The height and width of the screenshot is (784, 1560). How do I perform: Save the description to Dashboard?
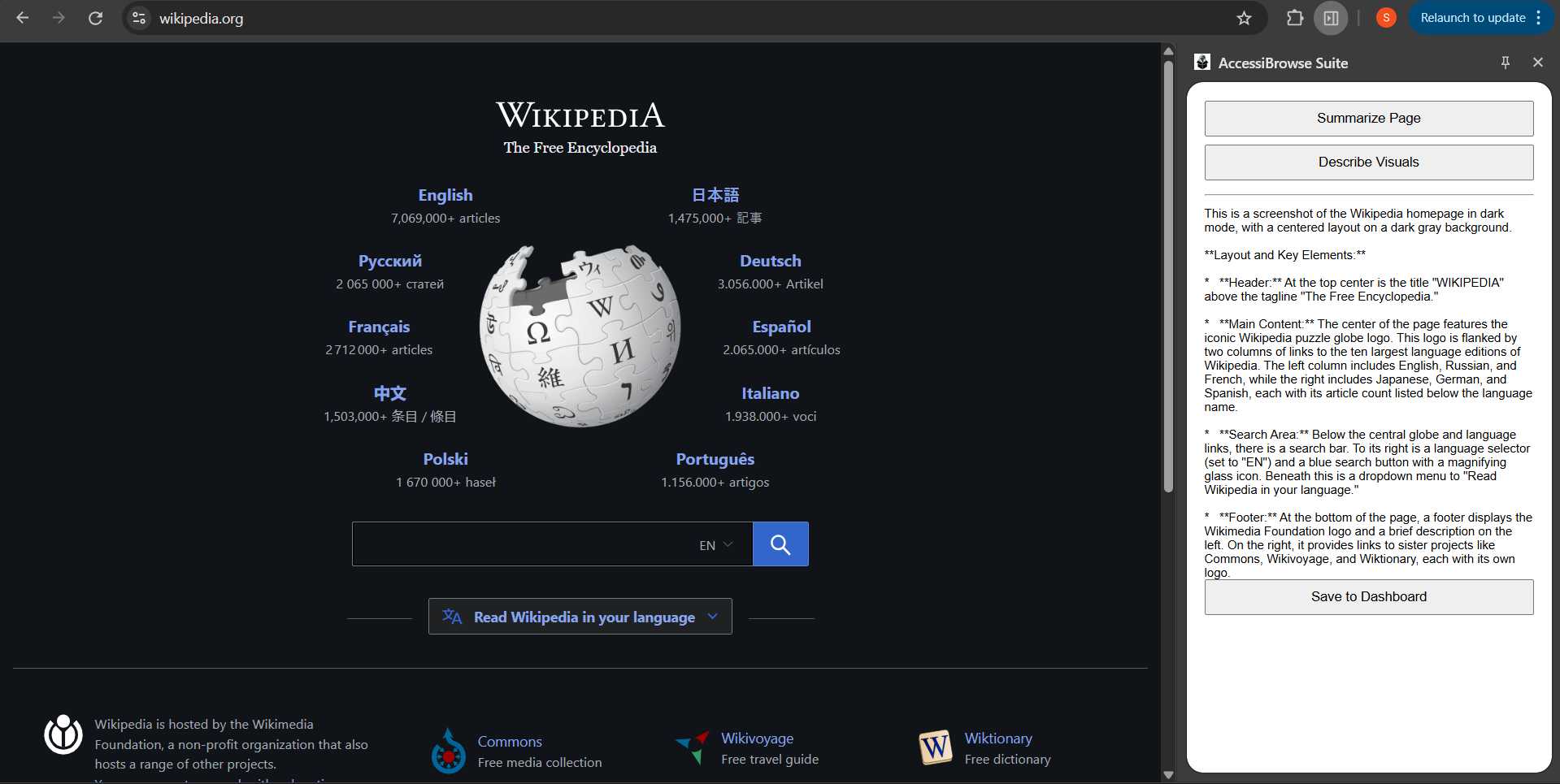click(1369, 597)
